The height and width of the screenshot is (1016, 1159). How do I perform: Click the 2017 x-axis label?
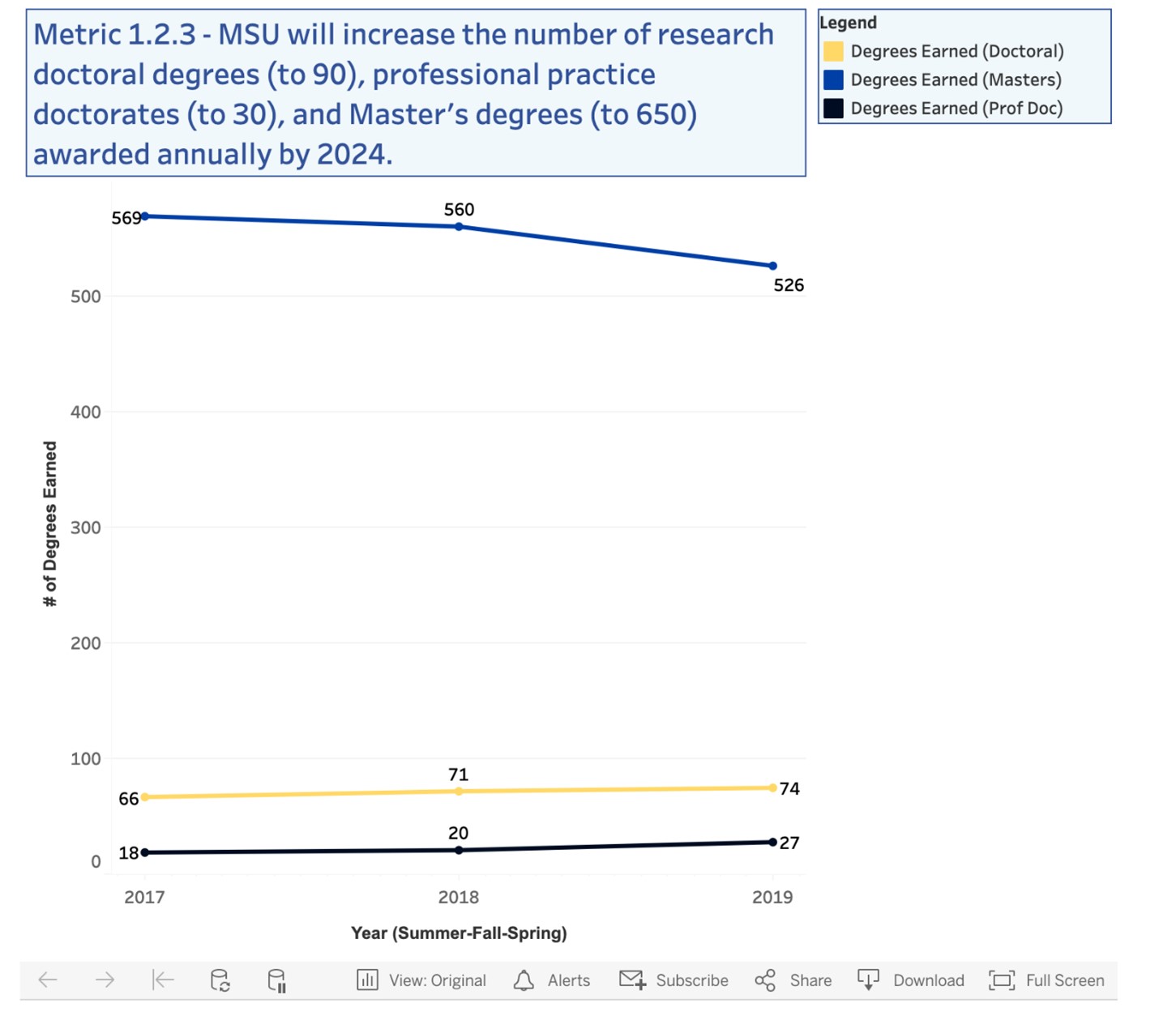(144, 897)
